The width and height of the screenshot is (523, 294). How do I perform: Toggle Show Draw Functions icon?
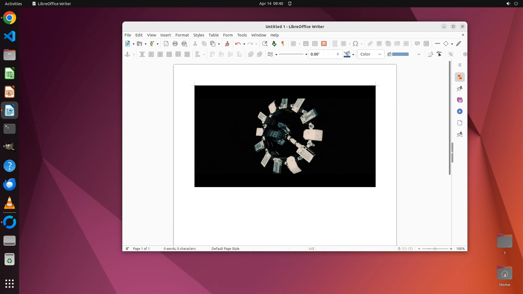coord(459,44)
